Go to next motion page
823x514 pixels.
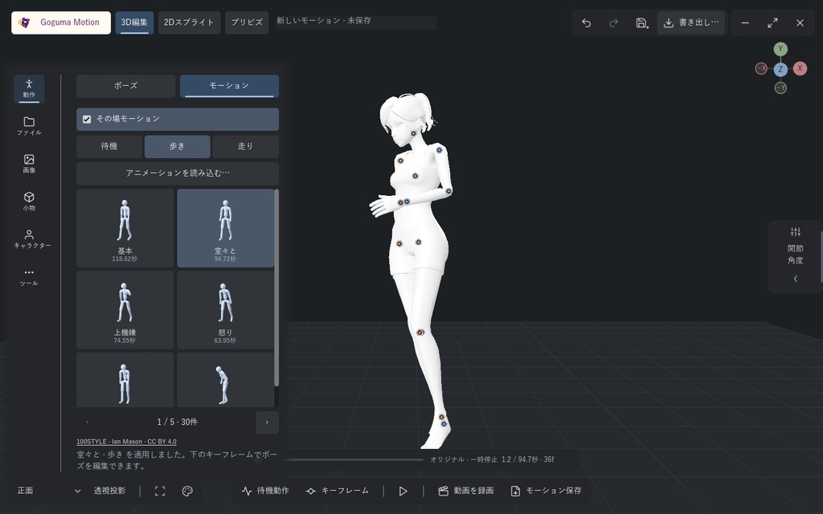click(x=267, y=422)
